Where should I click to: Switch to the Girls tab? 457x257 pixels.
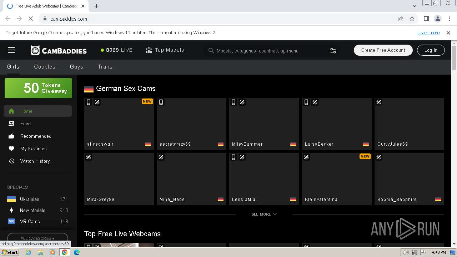13,67
